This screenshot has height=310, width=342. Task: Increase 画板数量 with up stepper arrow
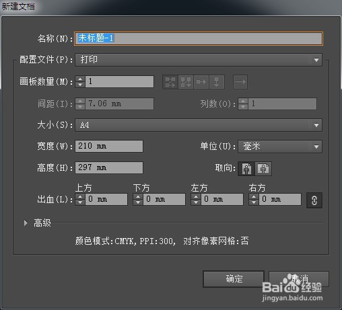[x=80, y=79]
